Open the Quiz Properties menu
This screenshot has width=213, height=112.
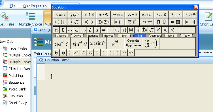pos(35,6)
